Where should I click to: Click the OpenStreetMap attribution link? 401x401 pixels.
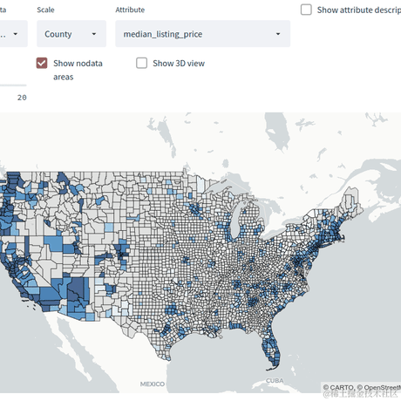[x=383, y=387]
